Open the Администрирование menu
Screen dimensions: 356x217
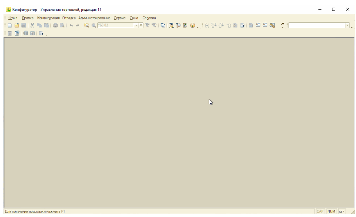(94, 18)
